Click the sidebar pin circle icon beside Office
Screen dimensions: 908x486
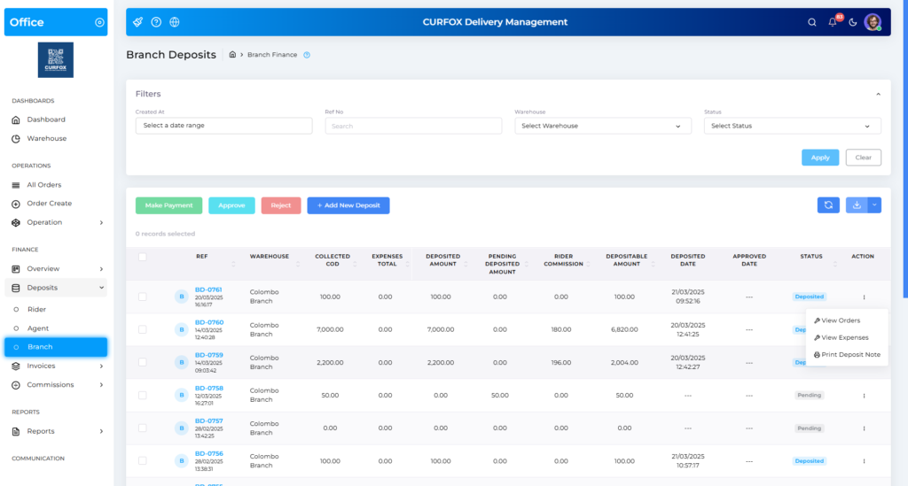coord(99,22)
